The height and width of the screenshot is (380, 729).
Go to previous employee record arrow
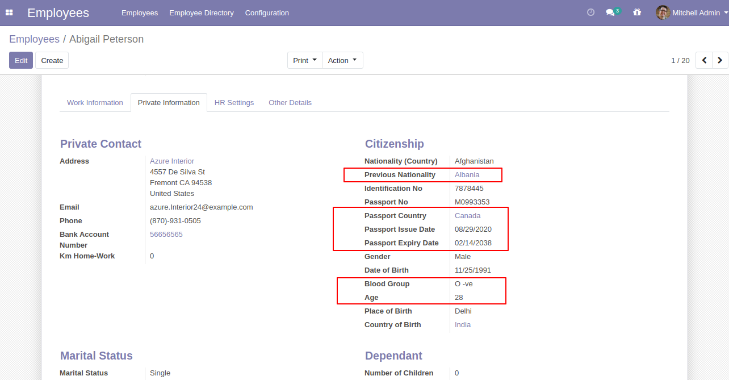(704, 60)
